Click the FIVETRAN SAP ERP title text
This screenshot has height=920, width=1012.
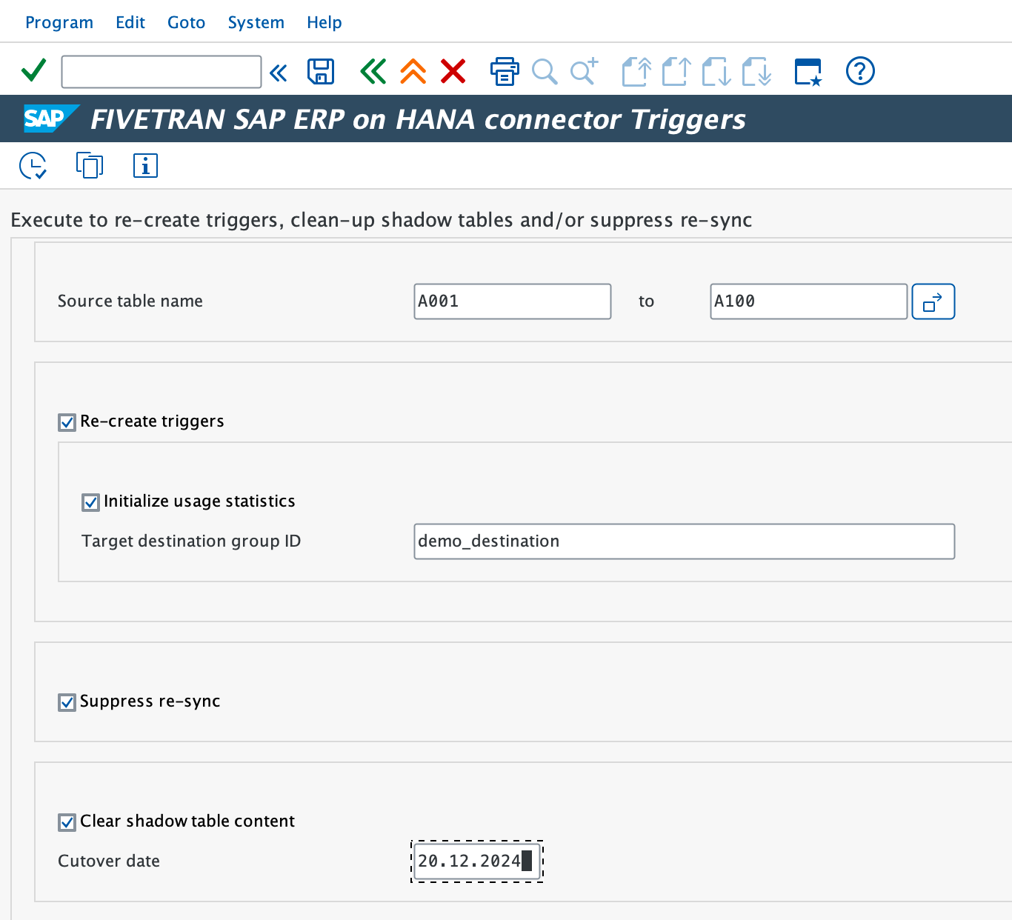pos(418,119)
